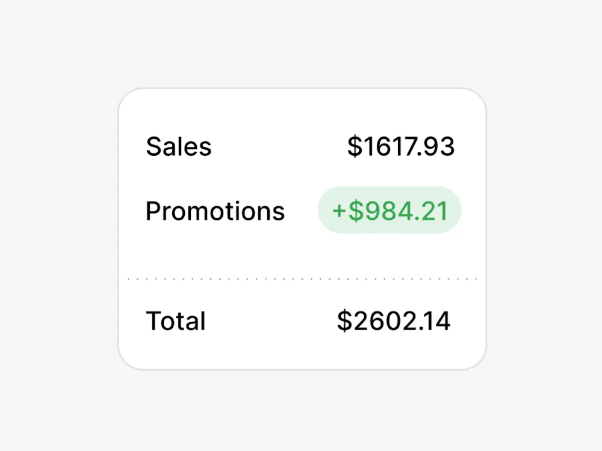Click the digits 984 in the green badge
This screenshot has width=602, height=451.
point(382,211)
